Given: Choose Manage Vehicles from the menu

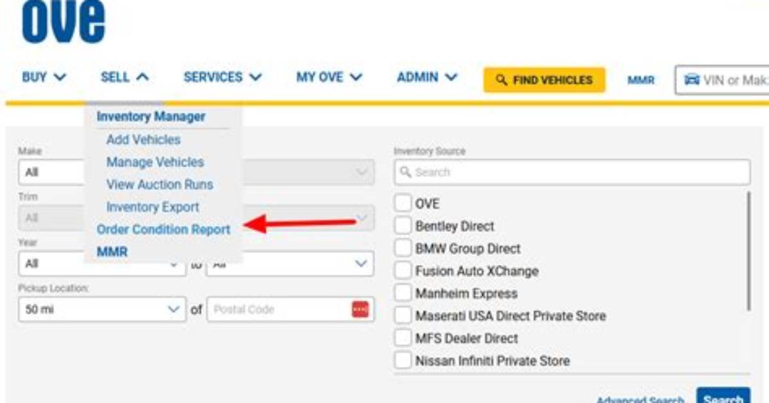Looking at the screenshot, I should tap(155, 162).
